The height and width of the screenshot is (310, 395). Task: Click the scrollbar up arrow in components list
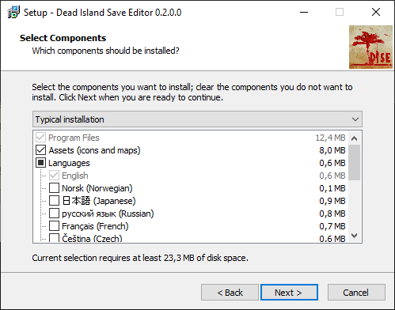(x=355, y=138)
